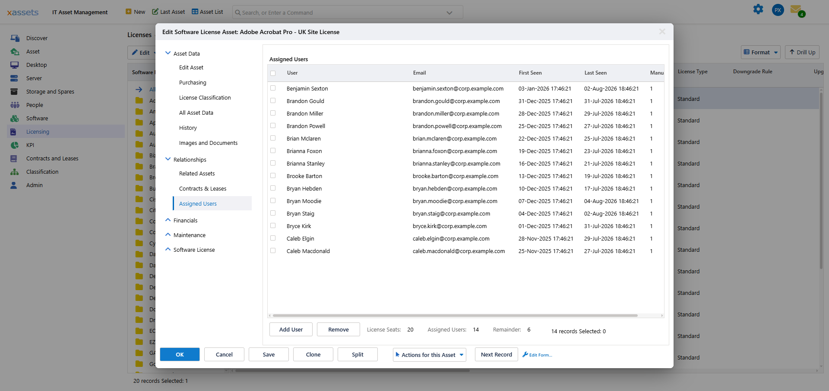Click the Contracts and Leases icon
The height and width of the screenshot is (391, 829).
(14, 158)
